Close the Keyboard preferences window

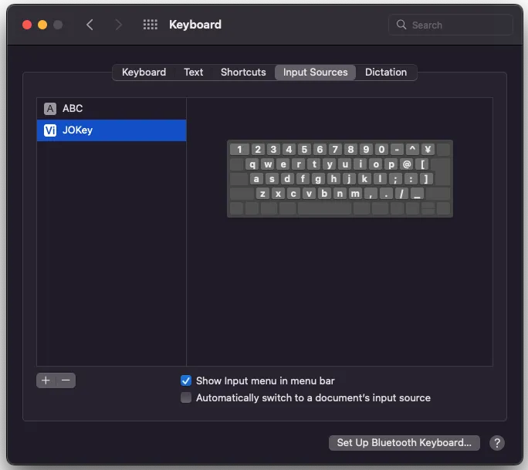[x=27, y=25]
